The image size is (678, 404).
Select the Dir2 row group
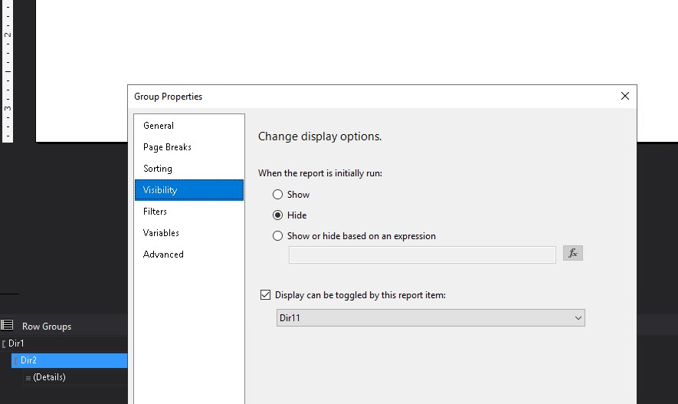pos(69,360)
